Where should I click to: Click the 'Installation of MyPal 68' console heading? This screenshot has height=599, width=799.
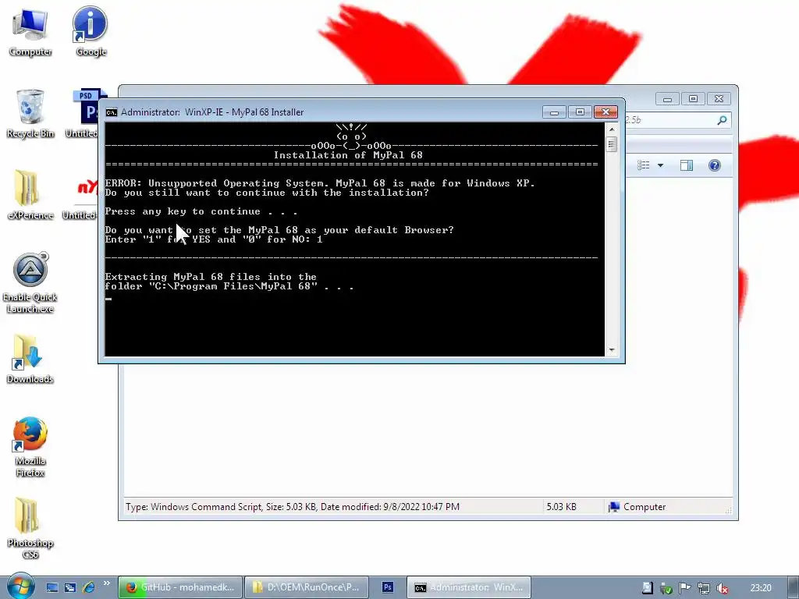pos(348,155)
